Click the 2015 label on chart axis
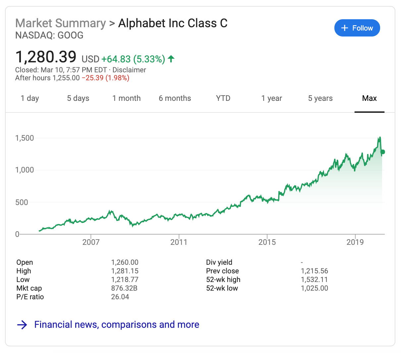401x353 pixels. point(267,242)
